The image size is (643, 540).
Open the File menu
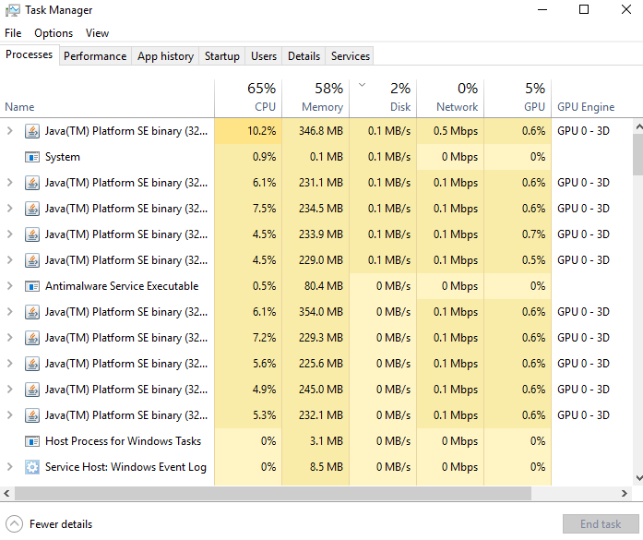[x=13, y=33]
